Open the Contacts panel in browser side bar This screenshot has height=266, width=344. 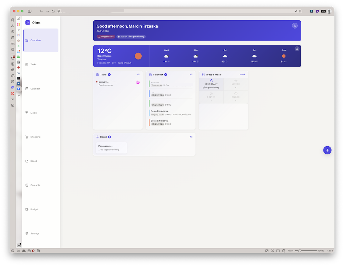coord(12,64)
